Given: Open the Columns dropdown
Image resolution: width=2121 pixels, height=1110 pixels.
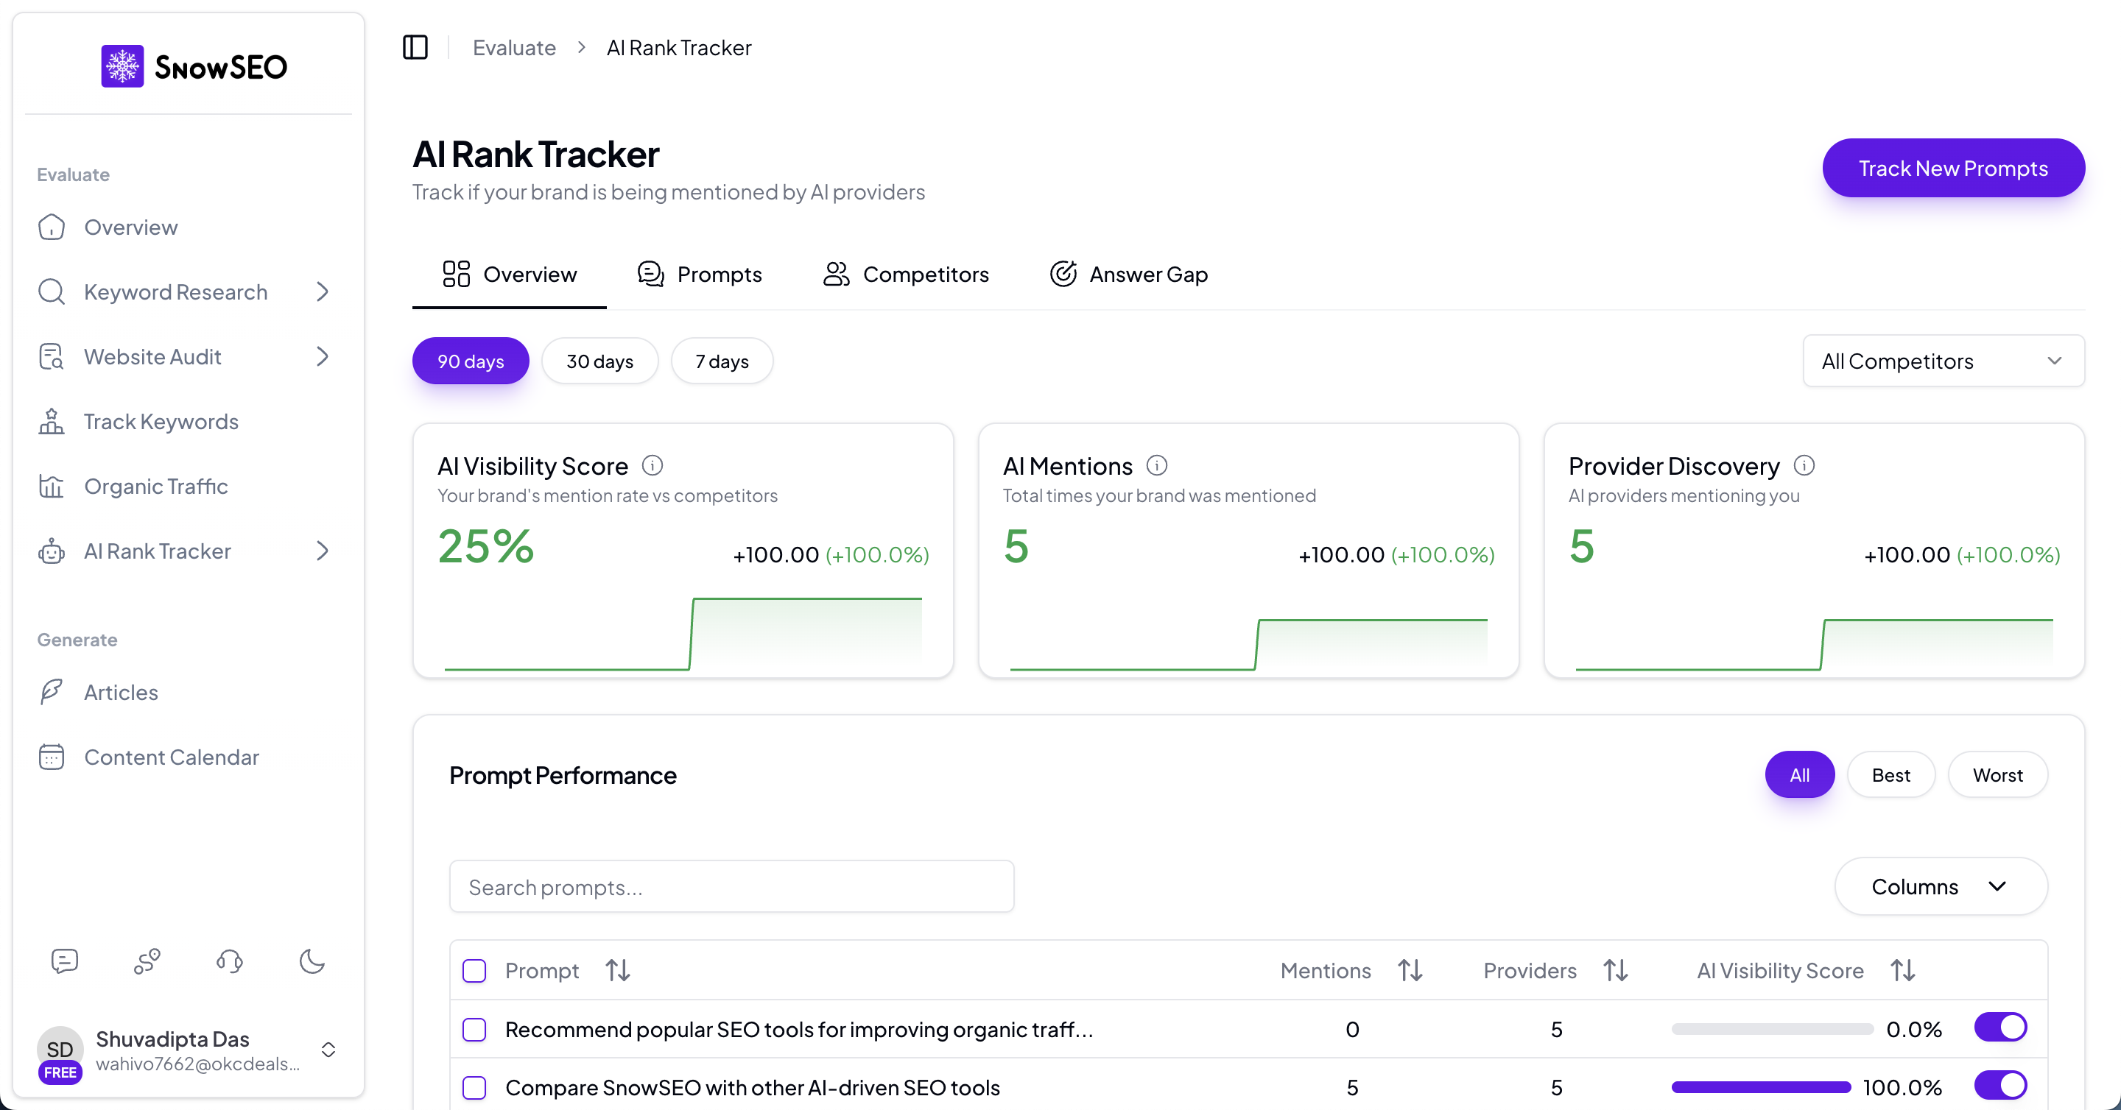Looking at the screenshot, I should coord(1941,886).
